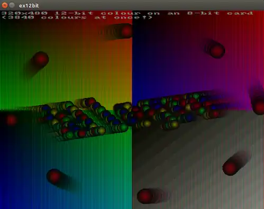Pick the grayscale gradient quadrant
Viewport: 264px width, 209px height.
(198, 159)
